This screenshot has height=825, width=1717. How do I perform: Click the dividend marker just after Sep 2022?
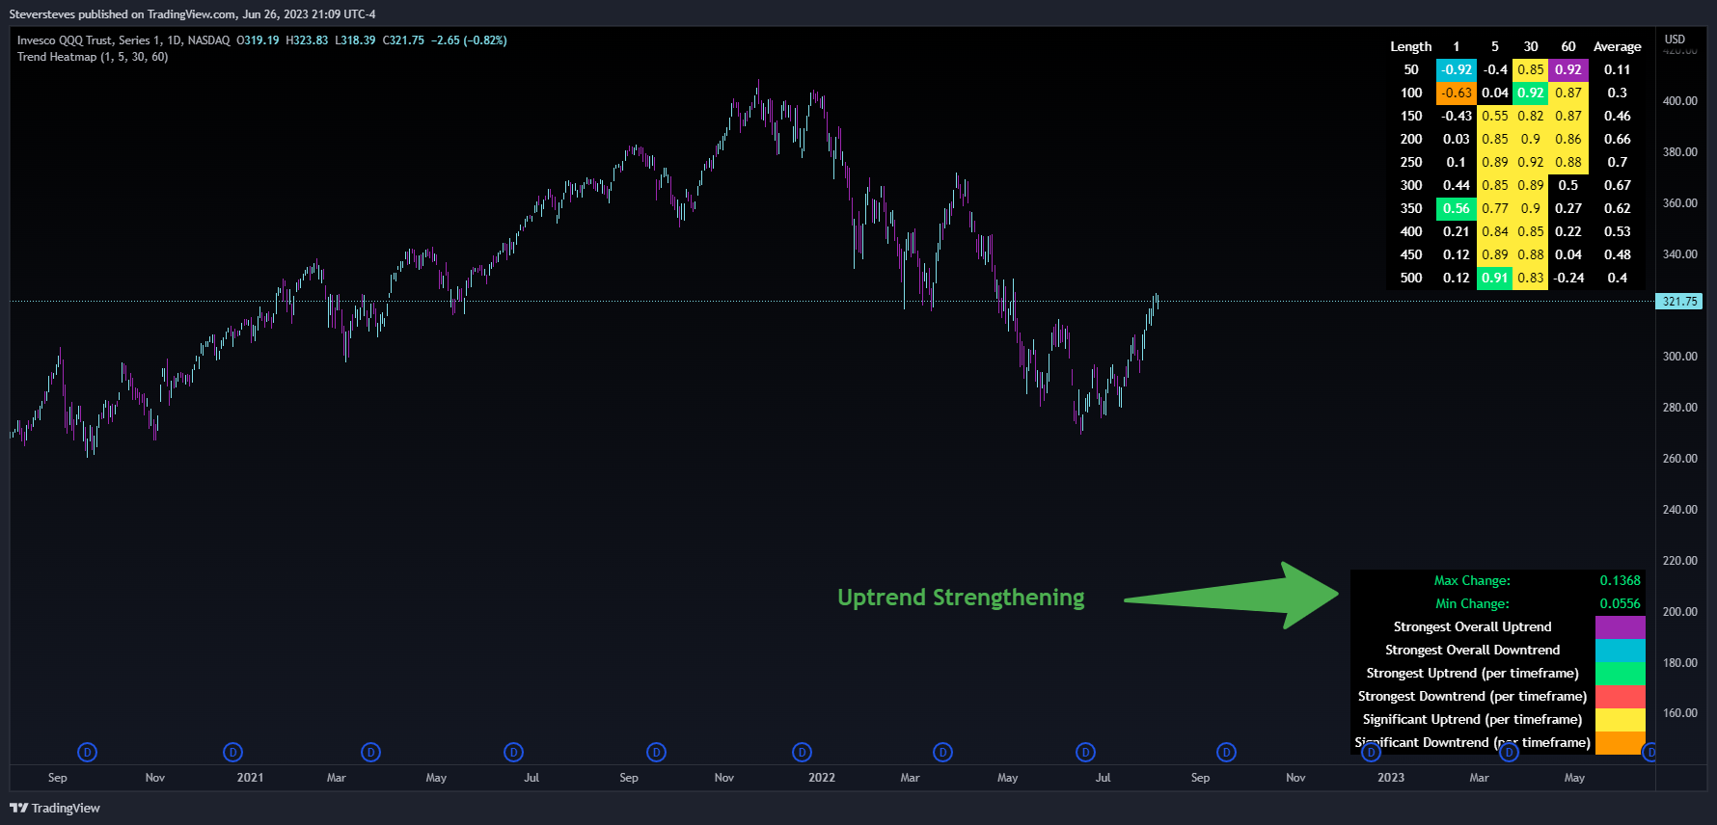pos(1226,752)
